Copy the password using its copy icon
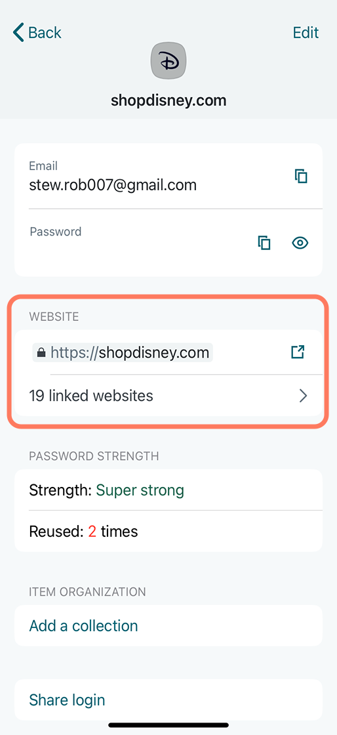This screenshot has height=735, width=337. (x=264, y=243)
